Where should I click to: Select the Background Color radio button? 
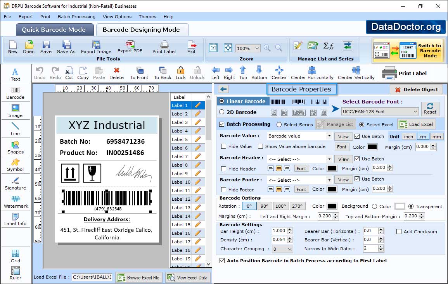[375, 207]
